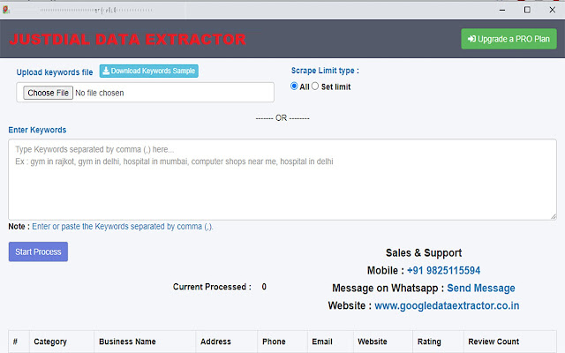This screenshot has height=353, width=565.
Task: Click the Website column header
Action: (373, 342)
